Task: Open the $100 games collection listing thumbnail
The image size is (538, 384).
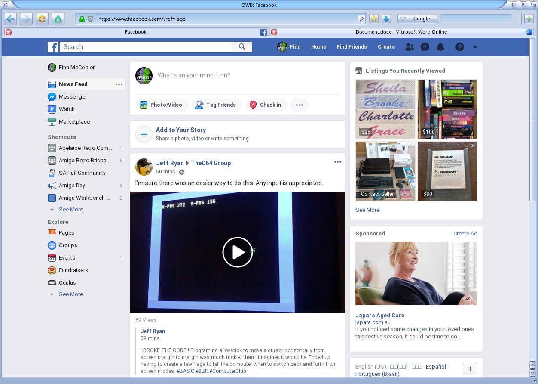Action: point(447,109)
